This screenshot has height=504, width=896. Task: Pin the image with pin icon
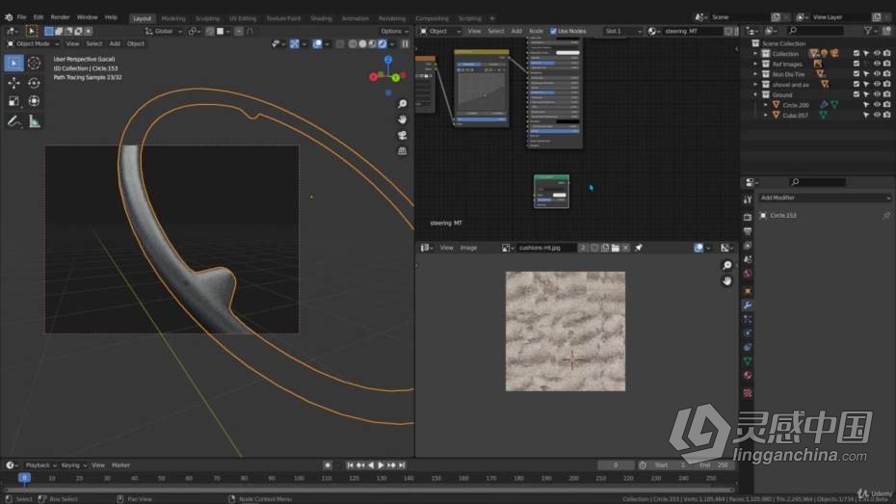[639, 248]
